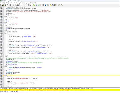The width and height of the screenshot is (120, 97).
Task: Click the Print toolbar icon
Action: click(10, 5)
